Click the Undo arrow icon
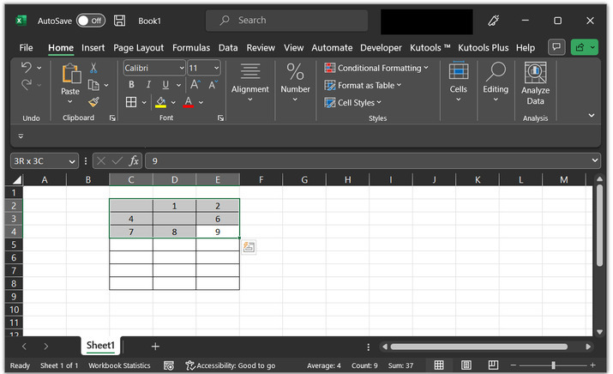 click(27, 68)
